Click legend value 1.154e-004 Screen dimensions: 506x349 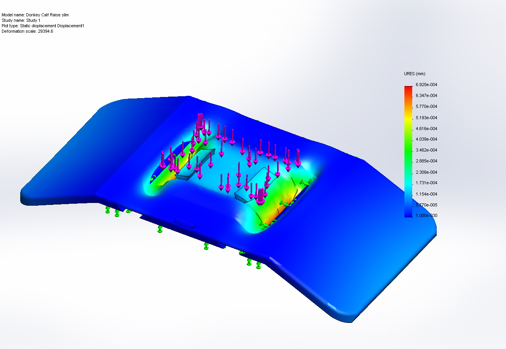coord(426,194)
